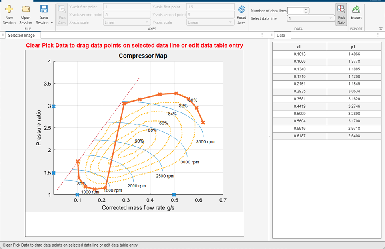The image size is (385, 249).
Task: Collapse the toolbar ribbon
Action: point(380,28)
